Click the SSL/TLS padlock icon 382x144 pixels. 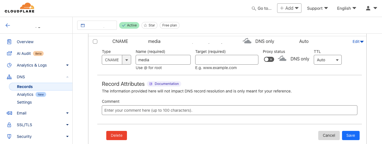9,125
